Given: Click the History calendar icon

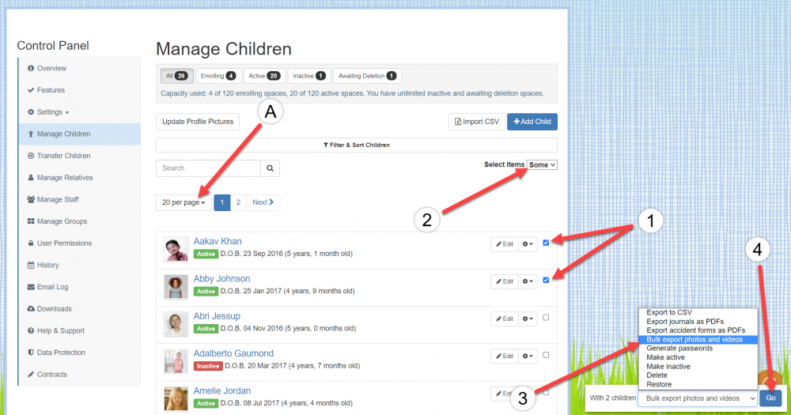Looking at the screenshot, I should coord(31,265).
